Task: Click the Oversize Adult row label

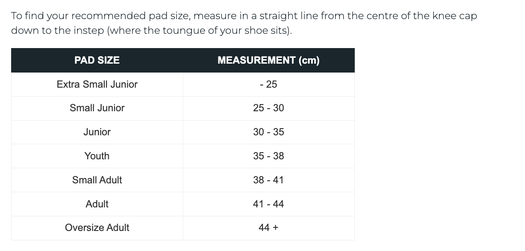Action: coord(97,228)
